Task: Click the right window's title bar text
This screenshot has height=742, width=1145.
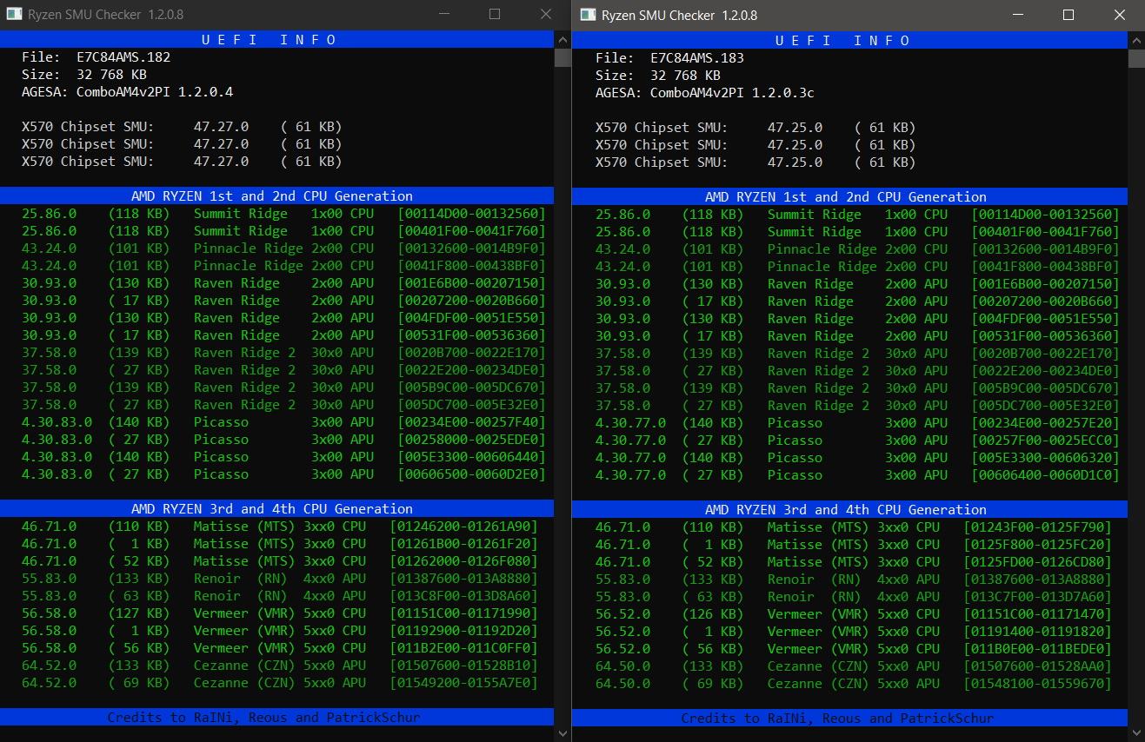Action: click(680, 15)
